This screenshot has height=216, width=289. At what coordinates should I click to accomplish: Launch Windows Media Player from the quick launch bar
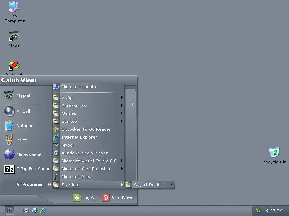pos(26,211)
